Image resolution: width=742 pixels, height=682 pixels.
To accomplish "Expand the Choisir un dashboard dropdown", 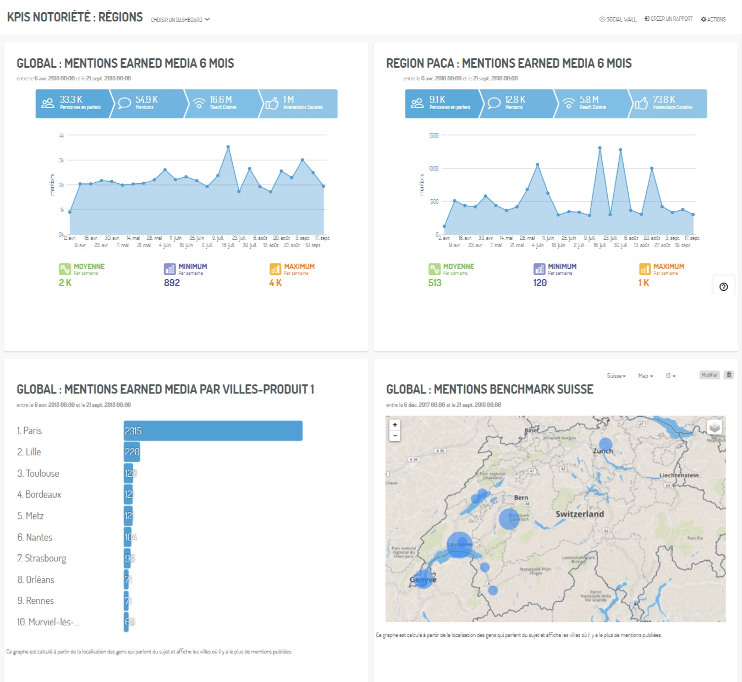I will coord(180,20).
